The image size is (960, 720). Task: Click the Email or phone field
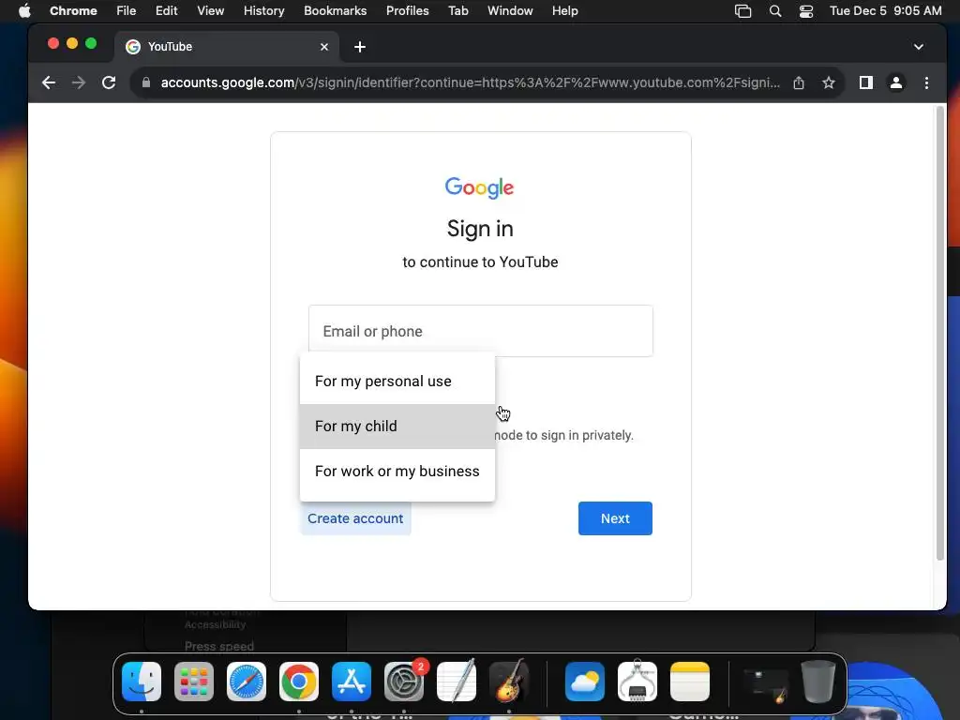[481, 331]
